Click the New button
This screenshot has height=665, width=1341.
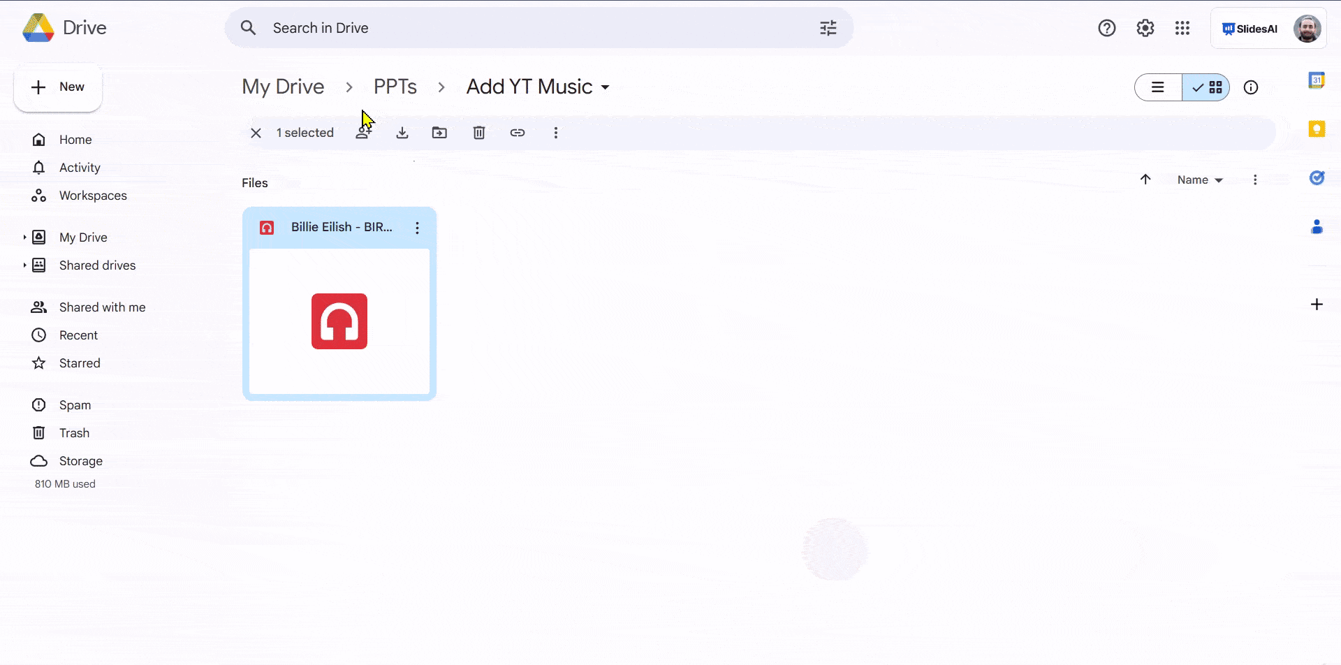58,87
